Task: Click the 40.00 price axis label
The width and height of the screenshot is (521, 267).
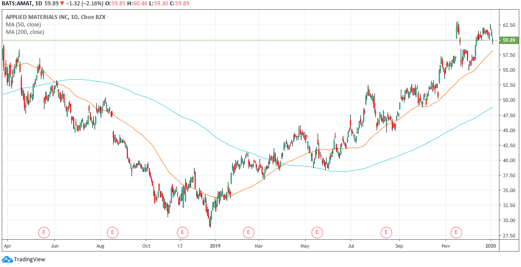Action: click(x=510, y=160)
